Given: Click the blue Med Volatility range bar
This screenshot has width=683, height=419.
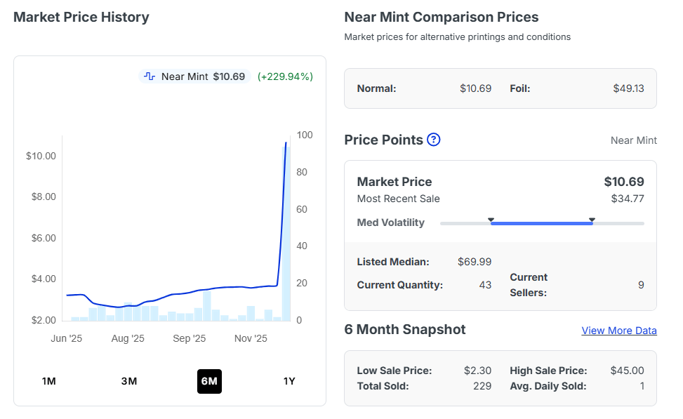Looking at the screenshot, I should 541,223.
